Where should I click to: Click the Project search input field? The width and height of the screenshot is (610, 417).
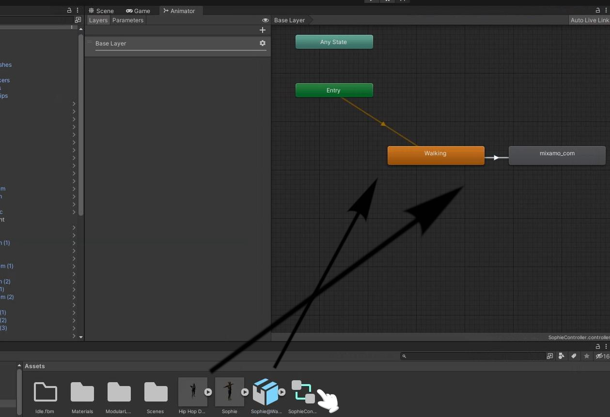[x=475, y=356]
